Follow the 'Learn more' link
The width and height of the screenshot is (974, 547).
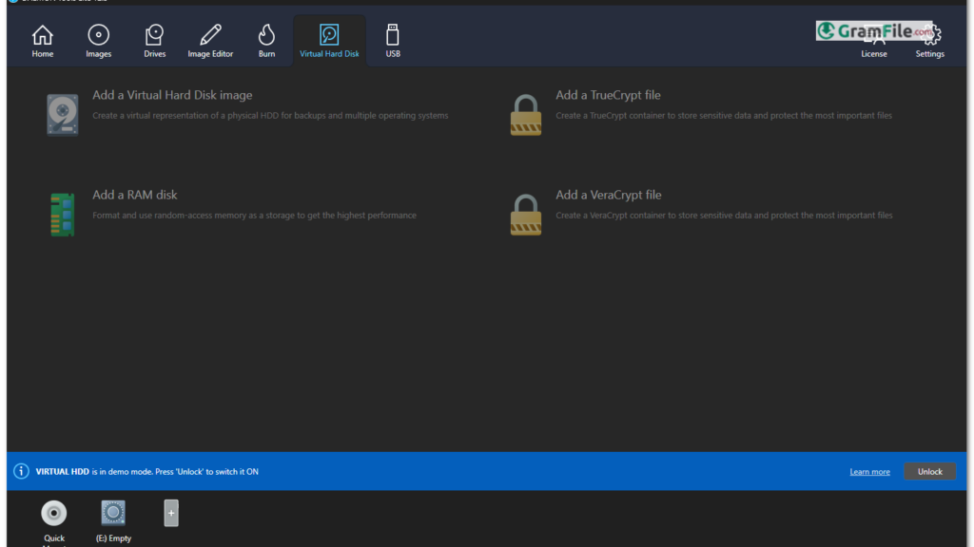869,472
